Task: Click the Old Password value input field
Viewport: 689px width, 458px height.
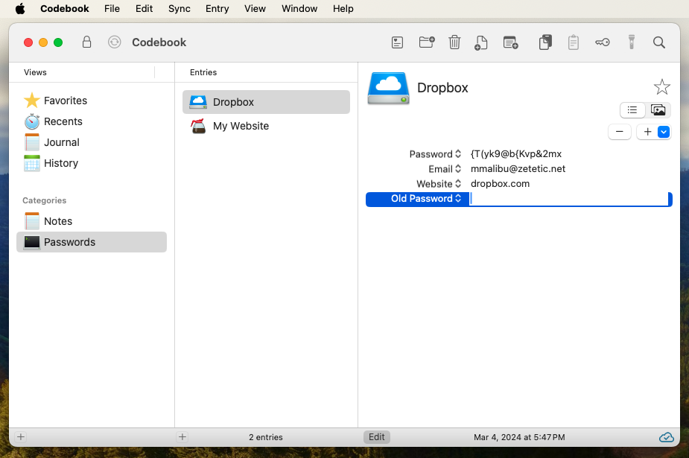Action: [568, 199]
